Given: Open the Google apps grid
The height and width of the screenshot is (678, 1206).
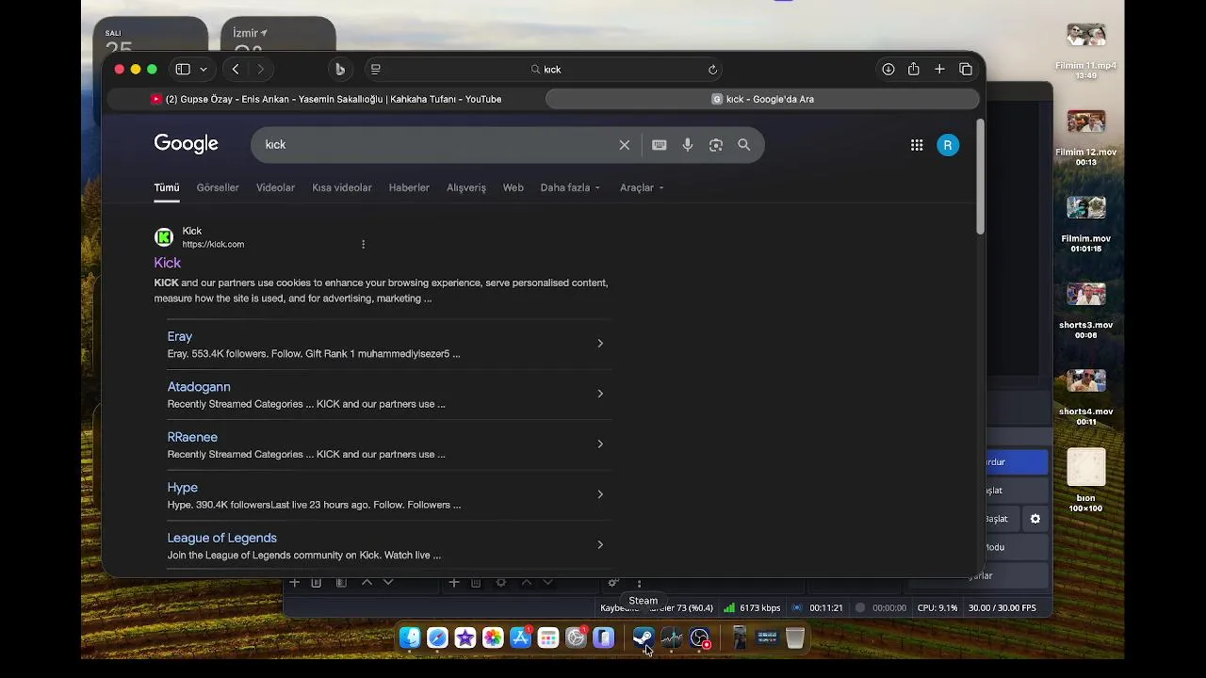Looking at the screenshot, I should [917, 145].
